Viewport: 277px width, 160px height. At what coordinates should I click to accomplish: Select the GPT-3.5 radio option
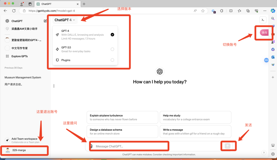tap(112, 49)
